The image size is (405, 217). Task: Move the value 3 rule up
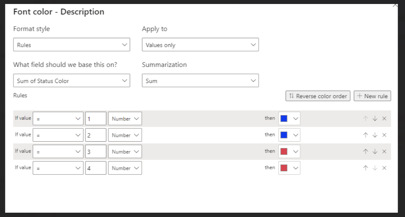[366, 152]
